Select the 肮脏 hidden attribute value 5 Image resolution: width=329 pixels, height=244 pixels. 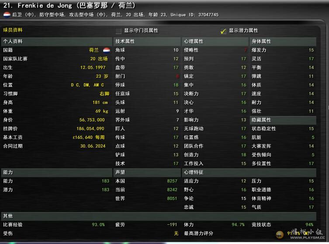[x=313, y=137]
